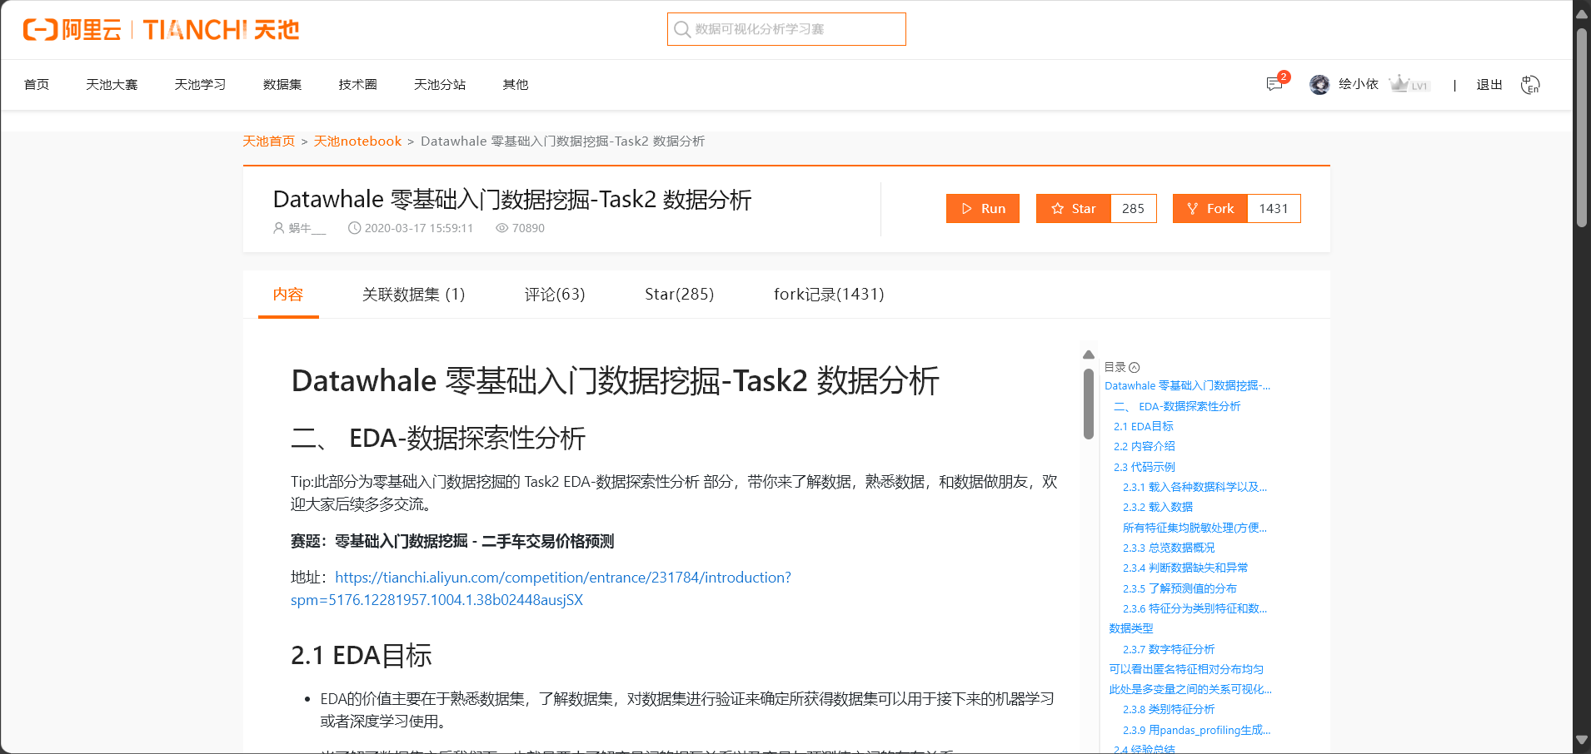Jump to 数据类型 in outline

pos(1131,628)
